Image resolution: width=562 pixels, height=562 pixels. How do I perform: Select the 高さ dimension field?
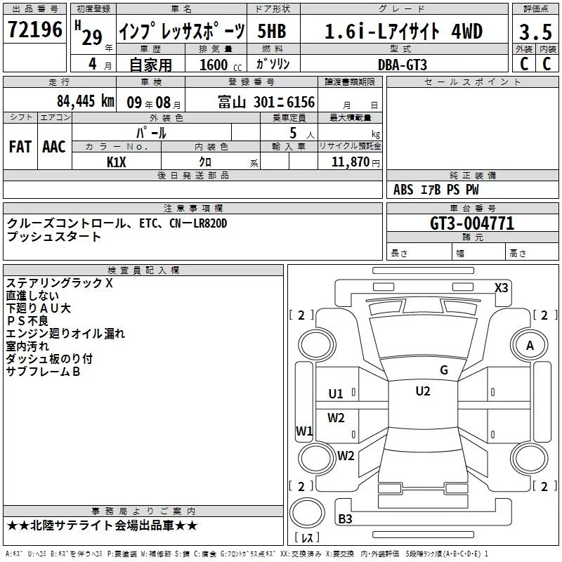click(532, 253)
